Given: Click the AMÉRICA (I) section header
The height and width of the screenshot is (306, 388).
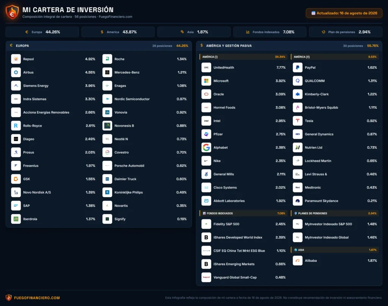Looking at the screenshot, I should point(243,57).
